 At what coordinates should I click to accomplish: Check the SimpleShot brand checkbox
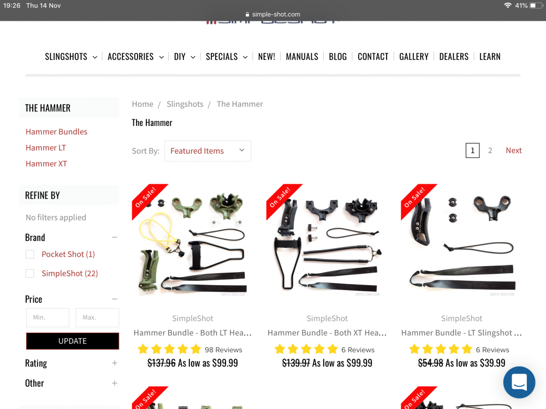tap(30, 273)
